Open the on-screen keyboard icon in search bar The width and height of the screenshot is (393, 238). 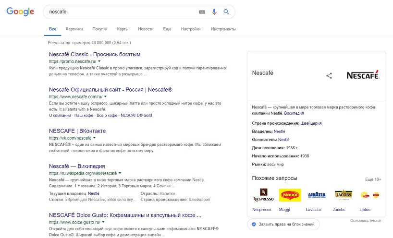[x=202, y=12]
